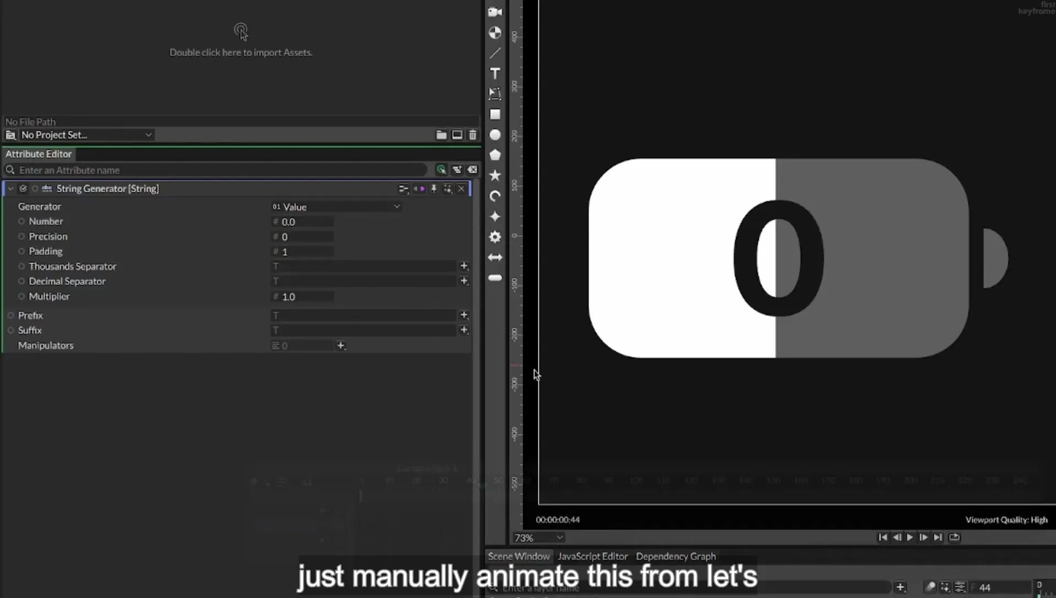Select the Cog shape tool
The image size is (1056, 598).
[x=495, y=237]
